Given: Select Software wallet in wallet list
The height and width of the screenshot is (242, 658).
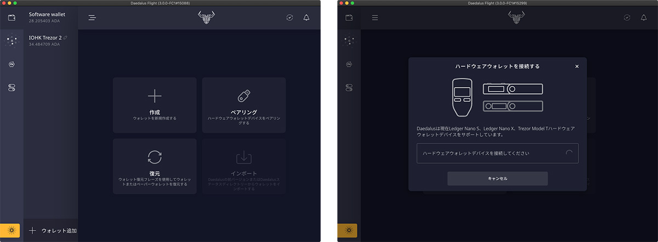Looking at the screenshot, I should click(x=50, y=18).
